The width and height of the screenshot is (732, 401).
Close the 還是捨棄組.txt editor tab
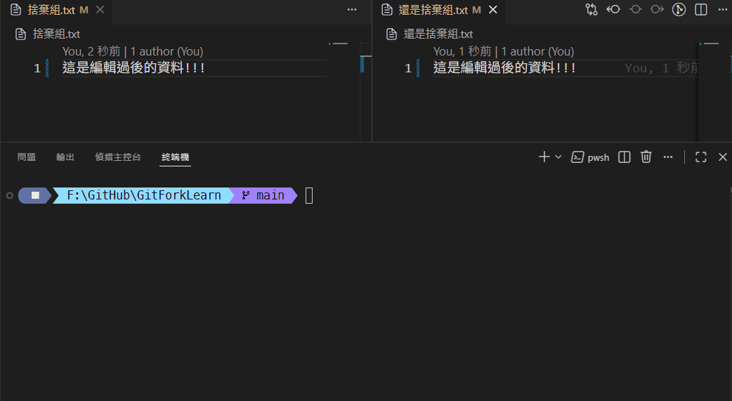pos(492,11)
